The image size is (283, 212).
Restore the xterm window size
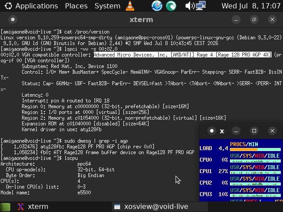(x=254, y=19)
